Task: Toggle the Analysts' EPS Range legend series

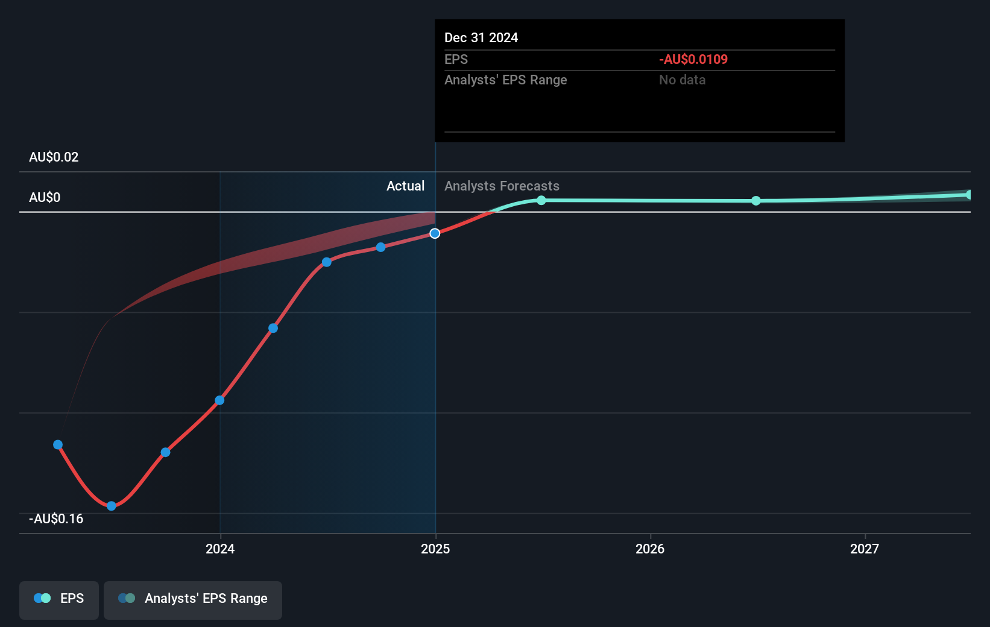Action: click(x=193, y=600)
